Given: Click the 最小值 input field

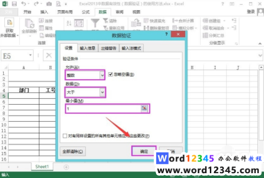Looking at the screenshot, I should (103, 109).
